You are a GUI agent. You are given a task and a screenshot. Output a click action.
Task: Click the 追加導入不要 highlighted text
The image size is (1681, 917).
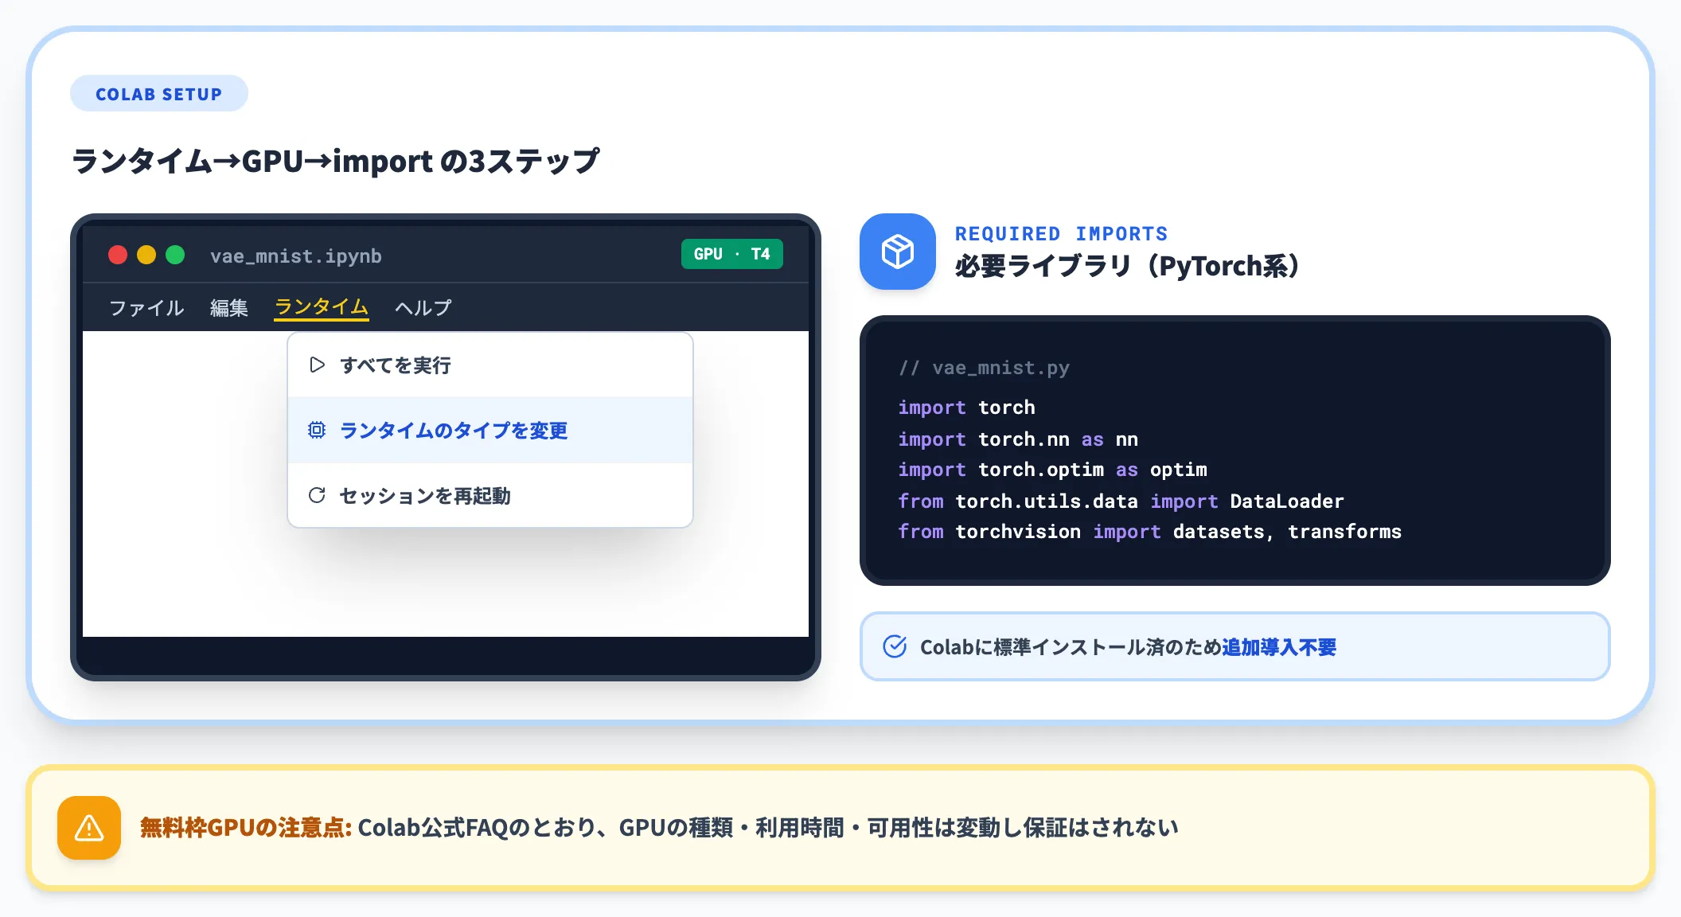coord(1279,647)
